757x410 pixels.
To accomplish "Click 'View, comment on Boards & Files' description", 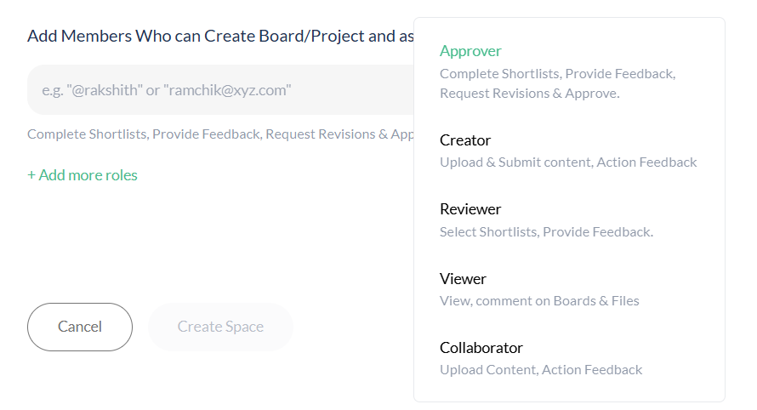I will tap(539, 300).
